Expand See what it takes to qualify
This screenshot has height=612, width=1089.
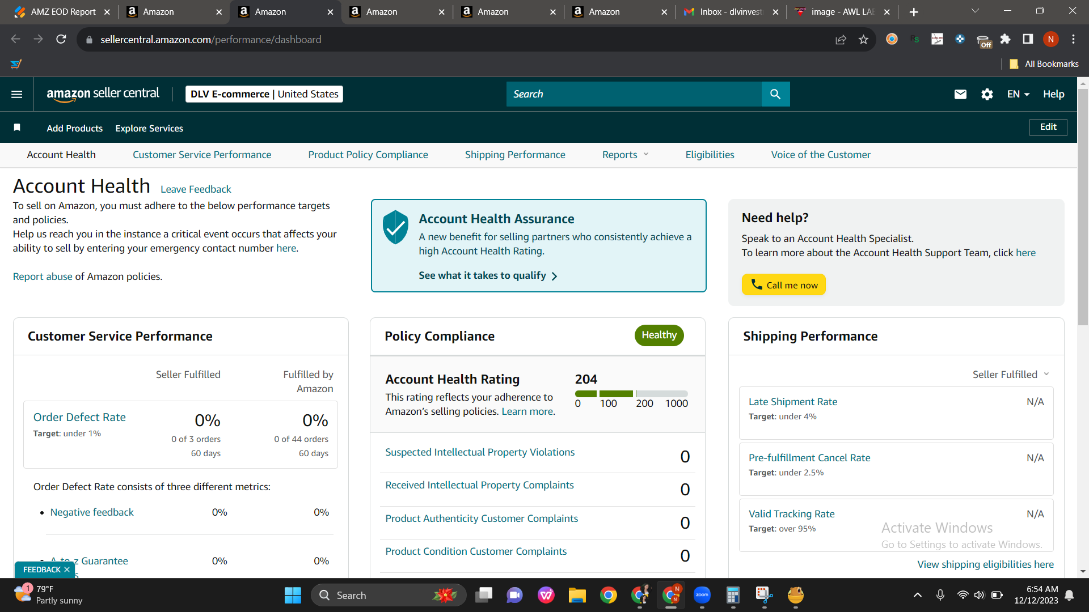pos(488,275)
